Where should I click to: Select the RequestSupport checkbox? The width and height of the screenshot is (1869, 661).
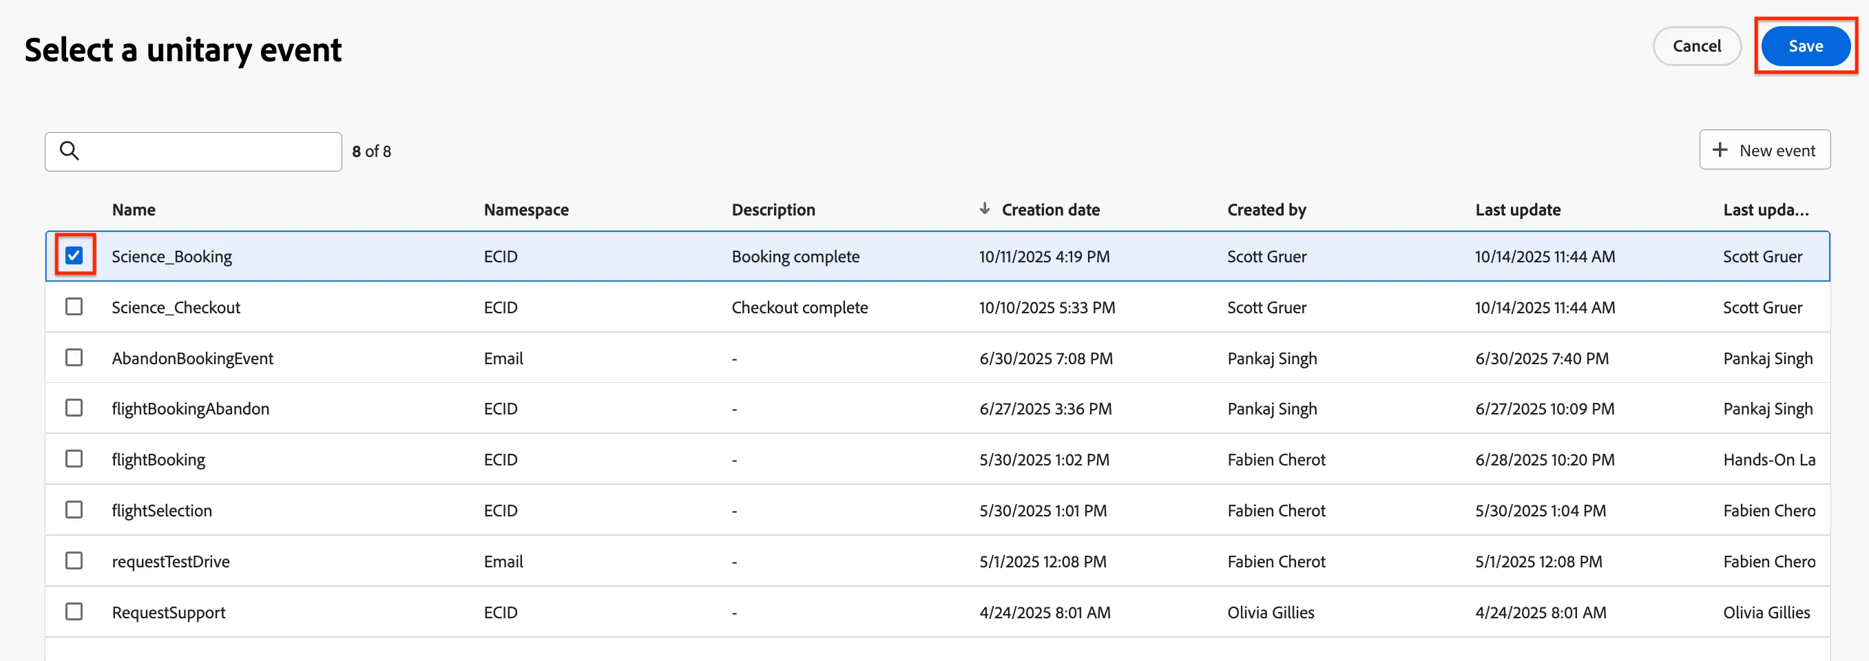74,611
